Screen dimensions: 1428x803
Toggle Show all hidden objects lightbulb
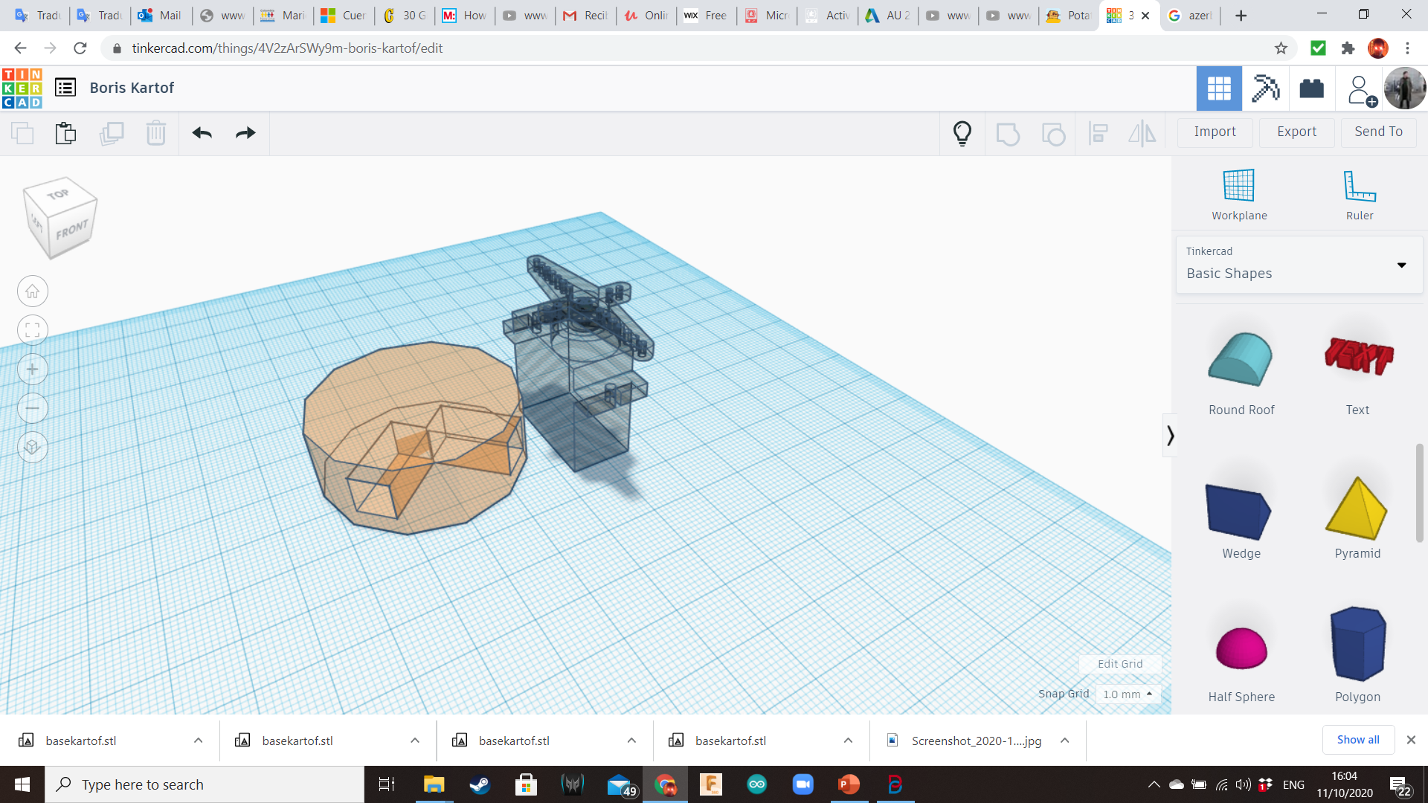[962, 133]
